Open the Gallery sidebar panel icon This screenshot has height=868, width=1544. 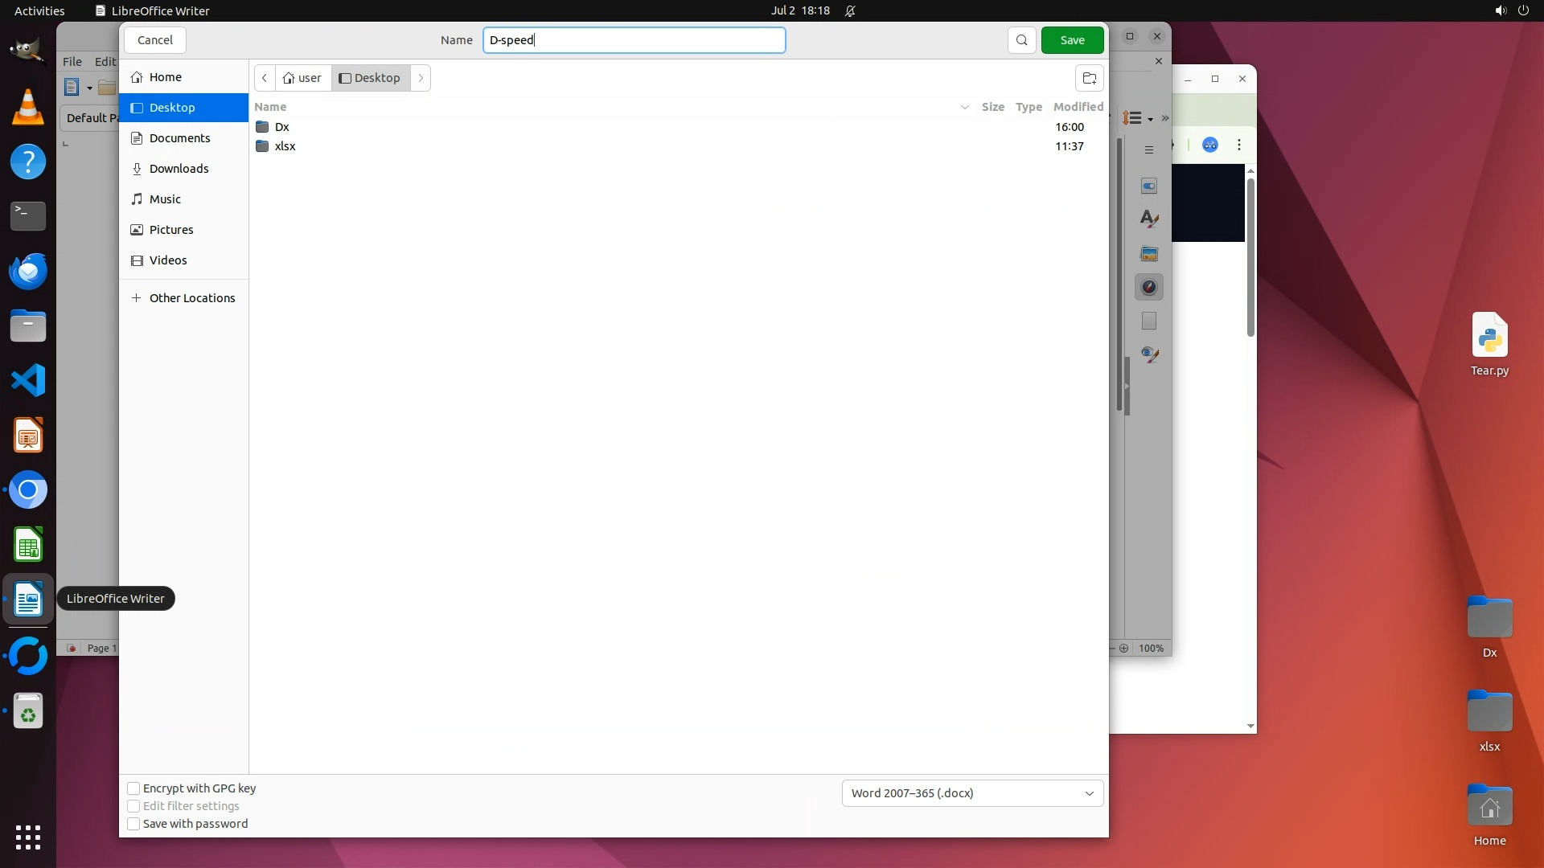click(1149, 254)
